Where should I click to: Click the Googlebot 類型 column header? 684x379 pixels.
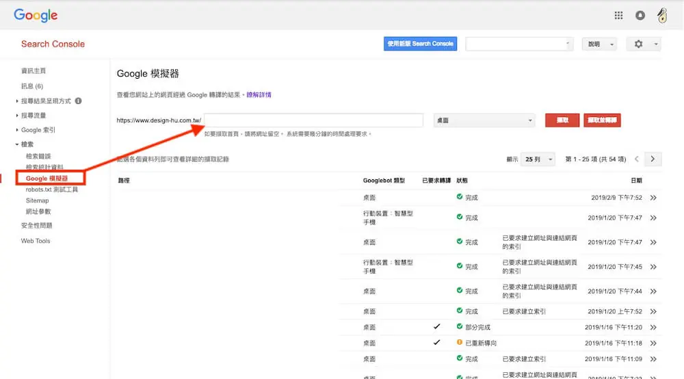click(384, 180)
